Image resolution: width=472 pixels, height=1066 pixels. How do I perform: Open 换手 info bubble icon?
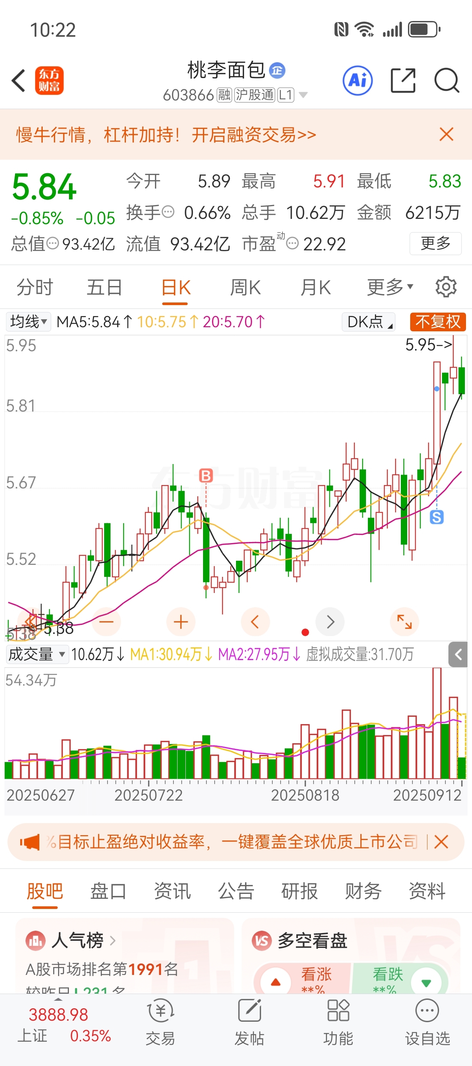tap(168, 212)
